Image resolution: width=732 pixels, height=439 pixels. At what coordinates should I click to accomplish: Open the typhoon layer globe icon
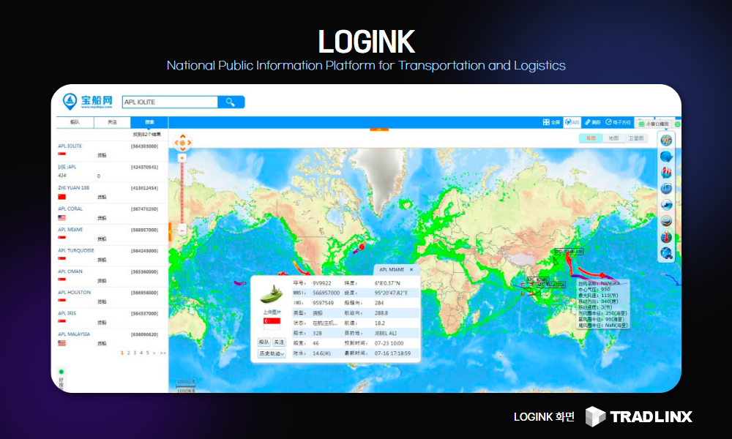pos(666,140)
